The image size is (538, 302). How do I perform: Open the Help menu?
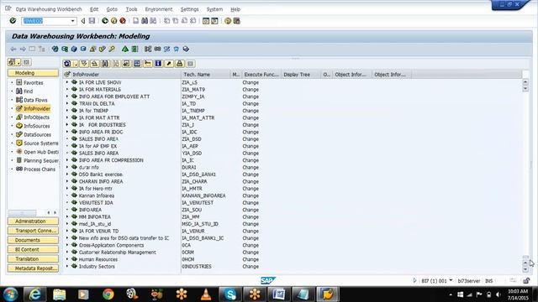click(235, 9)
